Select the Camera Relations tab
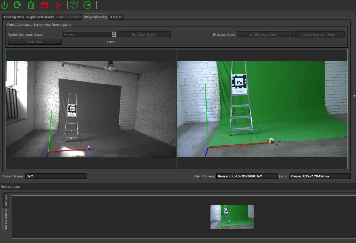The image size is (356, 243). (x=69, y=17)
